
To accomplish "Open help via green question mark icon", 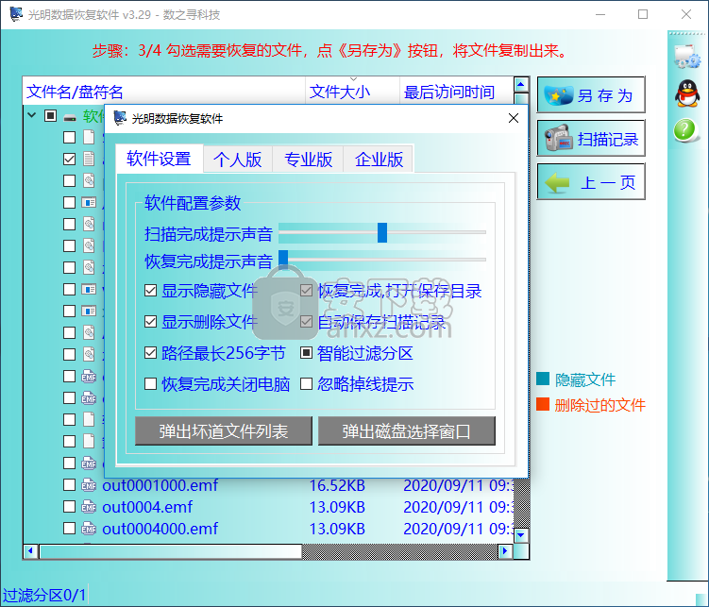I will (685, 130).
